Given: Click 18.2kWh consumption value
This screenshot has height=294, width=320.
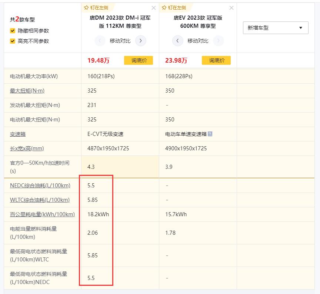Looking at the screenshot, I should pyautogui.click(x=98, y=214).
